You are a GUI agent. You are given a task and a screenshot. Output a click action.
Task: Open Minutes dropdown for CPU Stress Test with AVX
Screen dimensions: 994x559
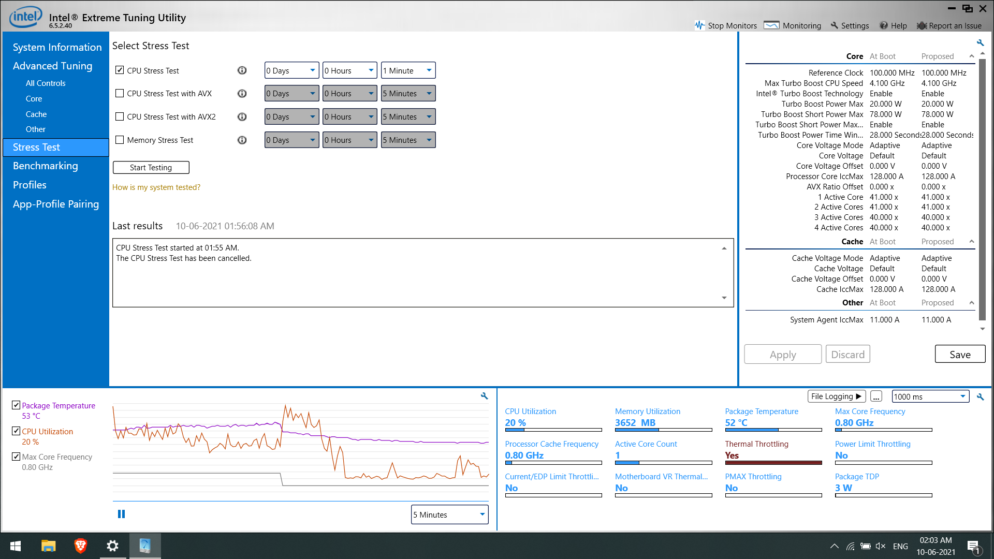[x=408, y=94]
